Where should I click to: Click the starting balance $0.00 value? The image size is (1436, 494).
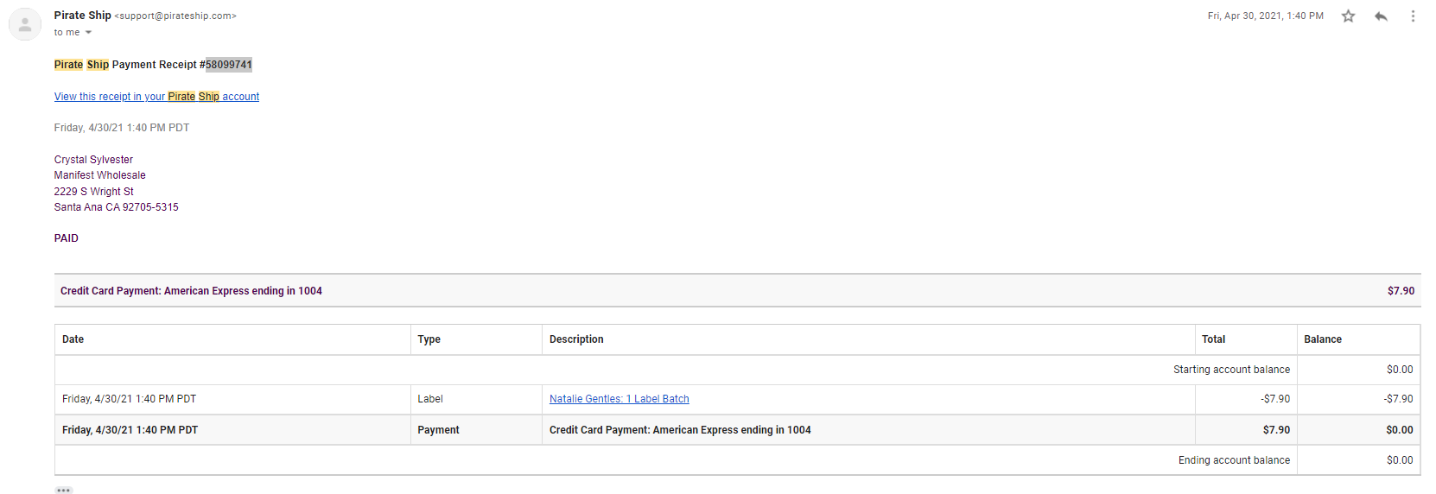tap(1400, 370)
